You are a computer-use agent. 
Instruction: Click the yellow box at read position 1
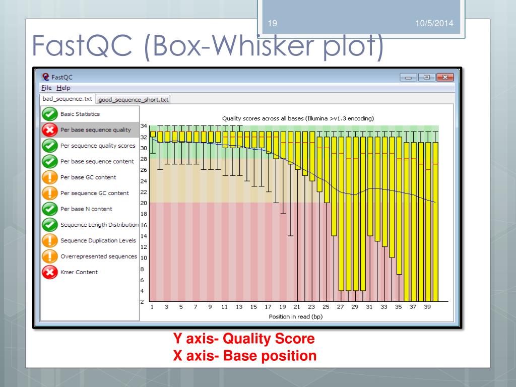tap(153, 134)
